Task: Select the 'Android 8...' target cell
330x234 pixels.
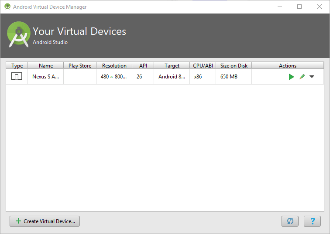Action: (x=172, y=77)
